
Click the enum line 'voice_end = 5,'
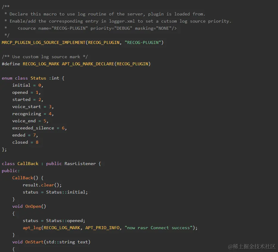point(30,121)
